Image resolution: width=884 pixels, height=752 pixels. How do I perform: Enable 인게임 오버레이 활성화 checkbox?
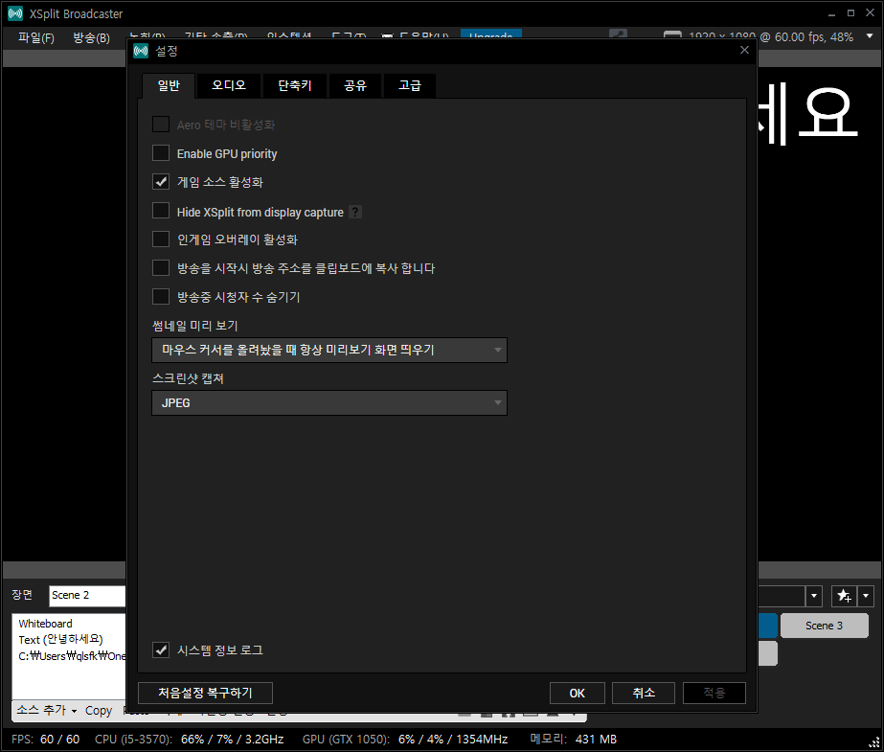161,239
